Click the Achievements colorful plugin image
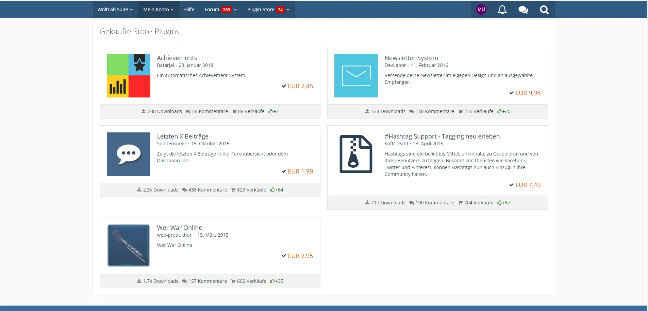The width and height of the screenshot is (648, 311). click(129, 76)
